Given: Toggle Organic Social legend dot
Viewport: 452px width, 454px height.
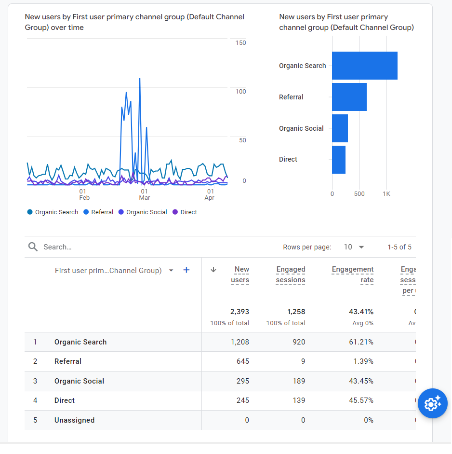Looking at the screenshot, I should tap(121, 212).
